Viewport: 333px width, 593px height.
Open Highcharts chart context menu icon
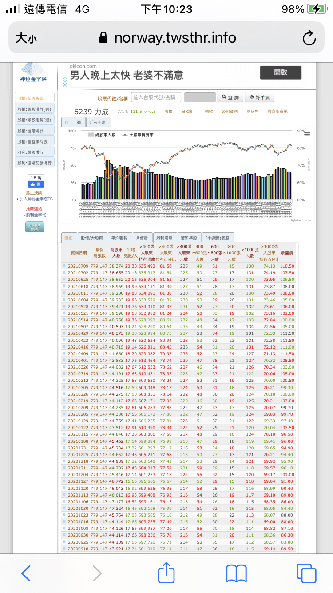[x=307, y=134]
